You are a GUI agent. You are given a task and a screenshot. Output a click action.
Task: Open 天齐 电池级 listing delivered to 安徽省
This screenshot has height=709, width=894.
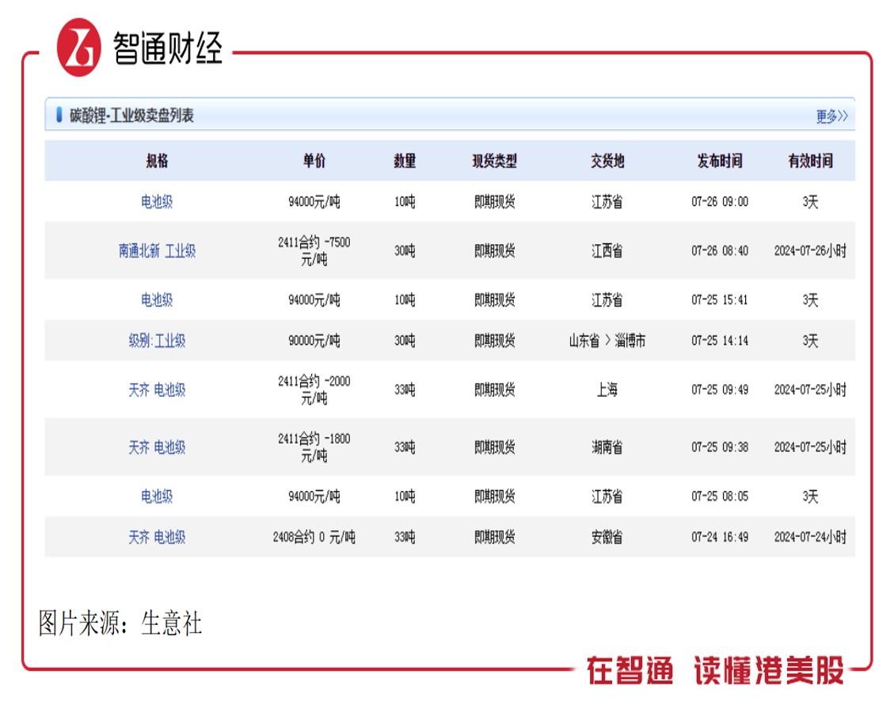click(x=157, y=537)
